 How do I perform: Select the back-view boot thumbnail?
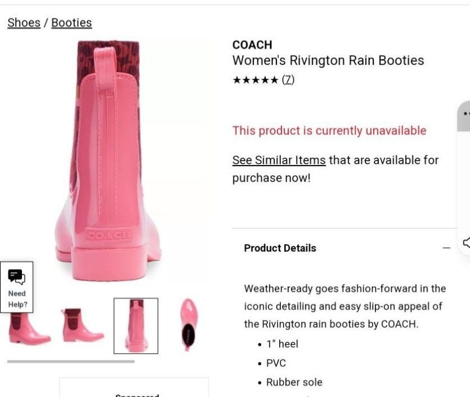pyautogui.click(x=136, y=325)
